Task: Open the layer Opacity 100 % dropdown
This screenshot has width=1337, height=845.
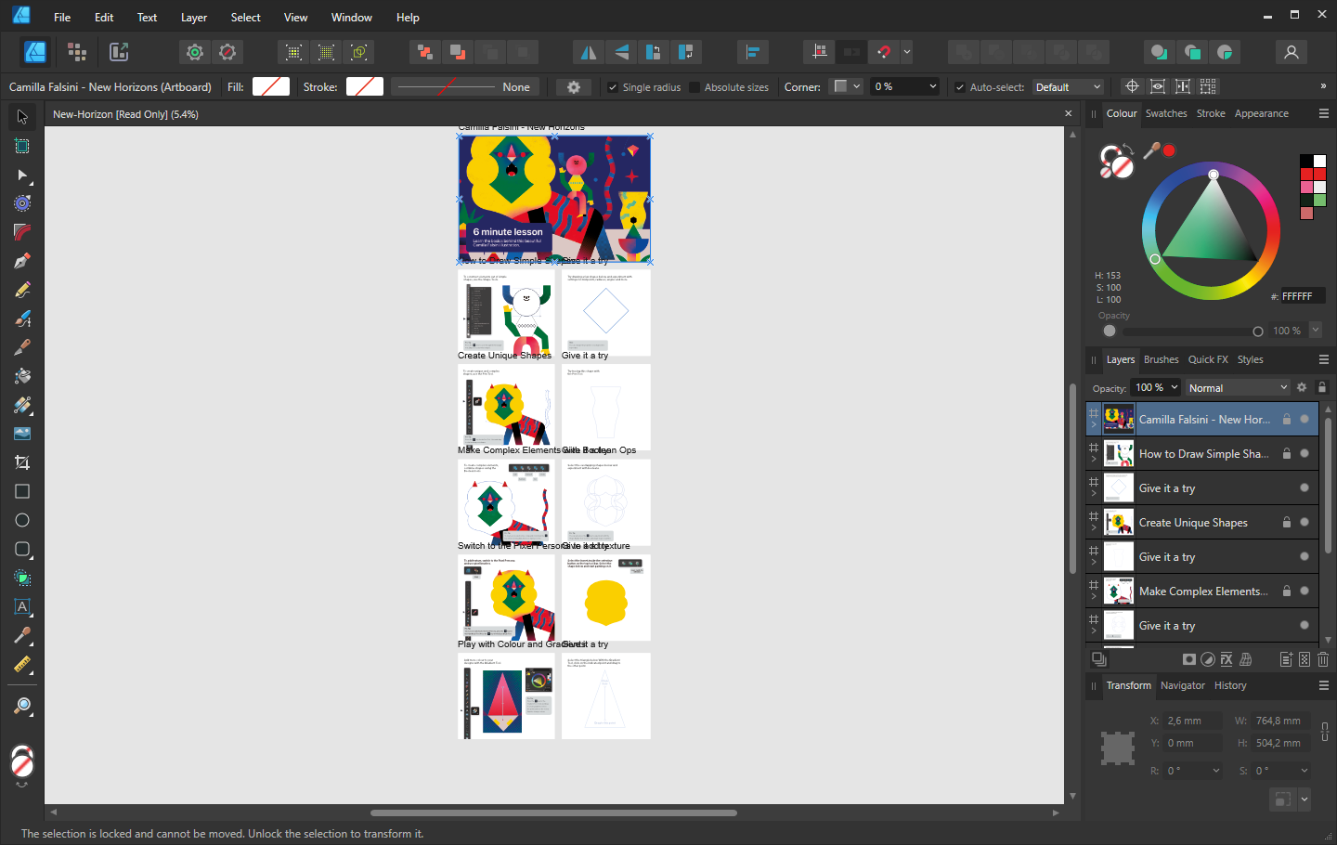Action: coord(1175,387)
